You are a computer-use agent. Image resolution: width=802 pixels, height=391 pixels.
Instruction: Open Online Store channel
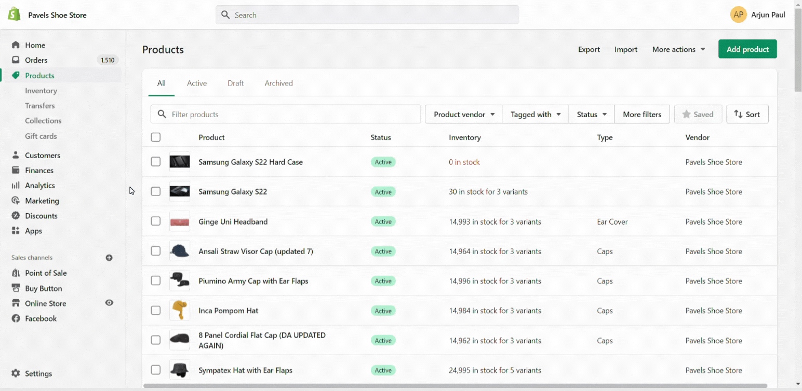(45, 303)
